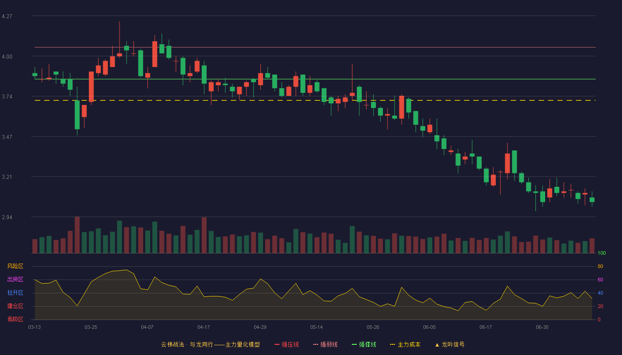Click the 出货区 zone label

click(x=15, y=280)
